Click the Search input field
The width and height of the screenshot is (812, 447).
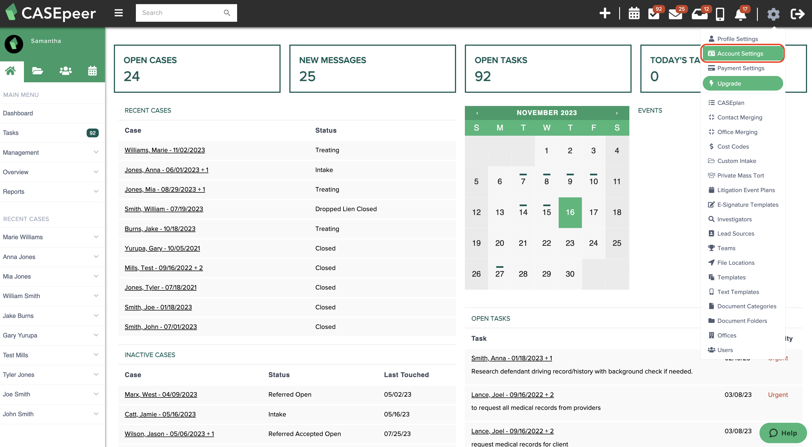pos(186,13)
